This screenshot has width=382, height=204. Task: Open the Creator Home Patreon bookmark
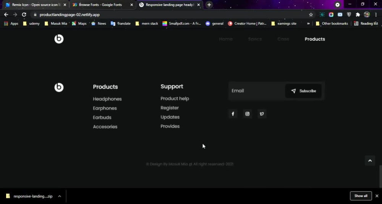[x=247, y=24]
